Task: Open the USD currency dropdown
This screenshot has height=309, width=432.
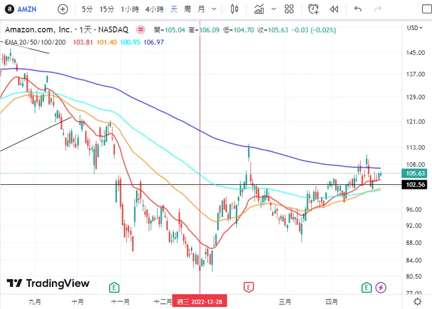Action: [x=414, y=28]
